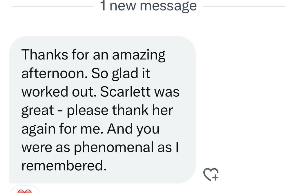Click the word "And" in the message
Screen dimensions: 297x193
click(119, 129)
